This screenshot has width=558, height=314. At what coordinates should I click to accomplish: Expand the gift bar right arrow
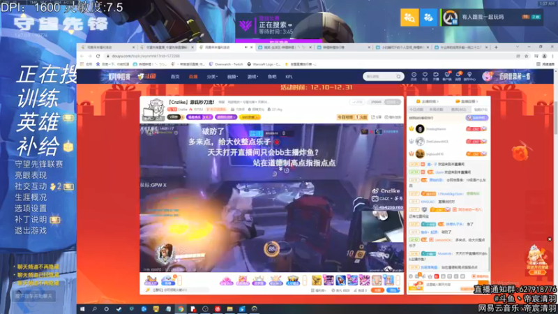coord(398,281)
